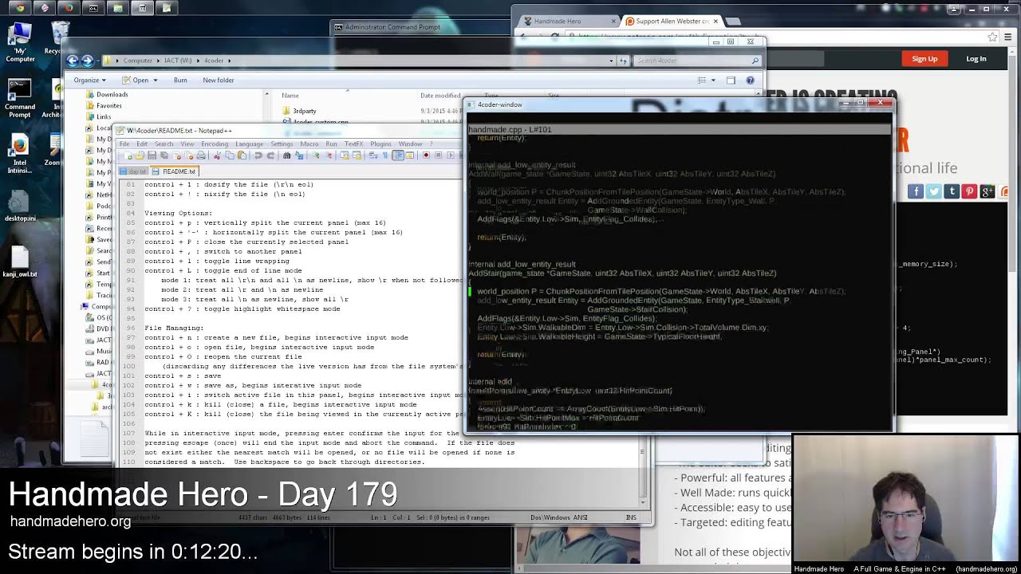Share via Twitter icon on Patreon

click(933, 191)
